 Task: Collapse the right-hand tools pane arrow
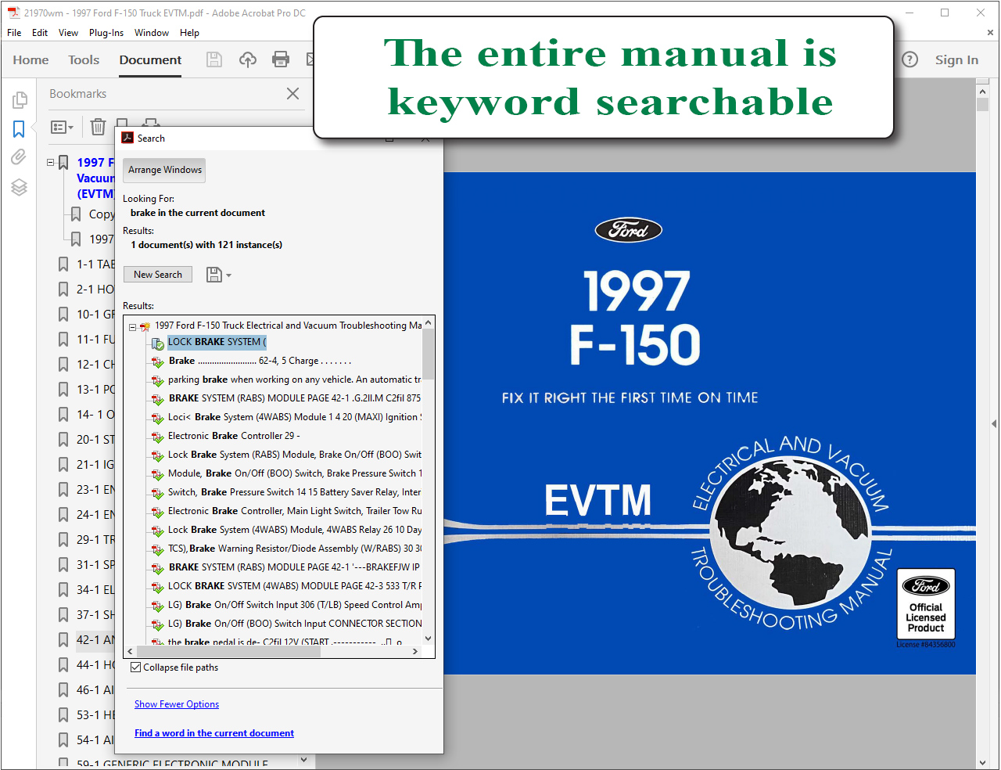pyautogui.click(x=994, y=423)
